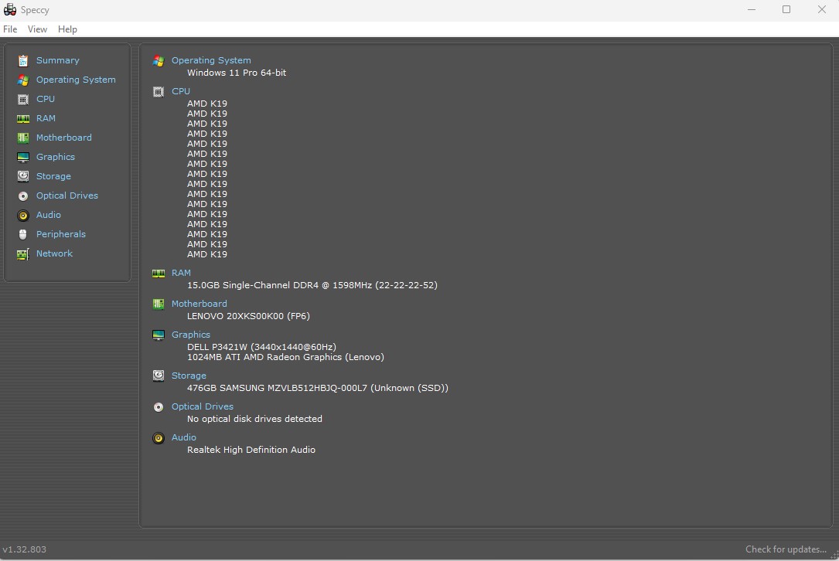
Task: Show Audio details from the sidebar
Action: coord(49,215)
